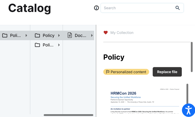
Task: Click the flag icon in Personalized content badge
Action: 108,72
